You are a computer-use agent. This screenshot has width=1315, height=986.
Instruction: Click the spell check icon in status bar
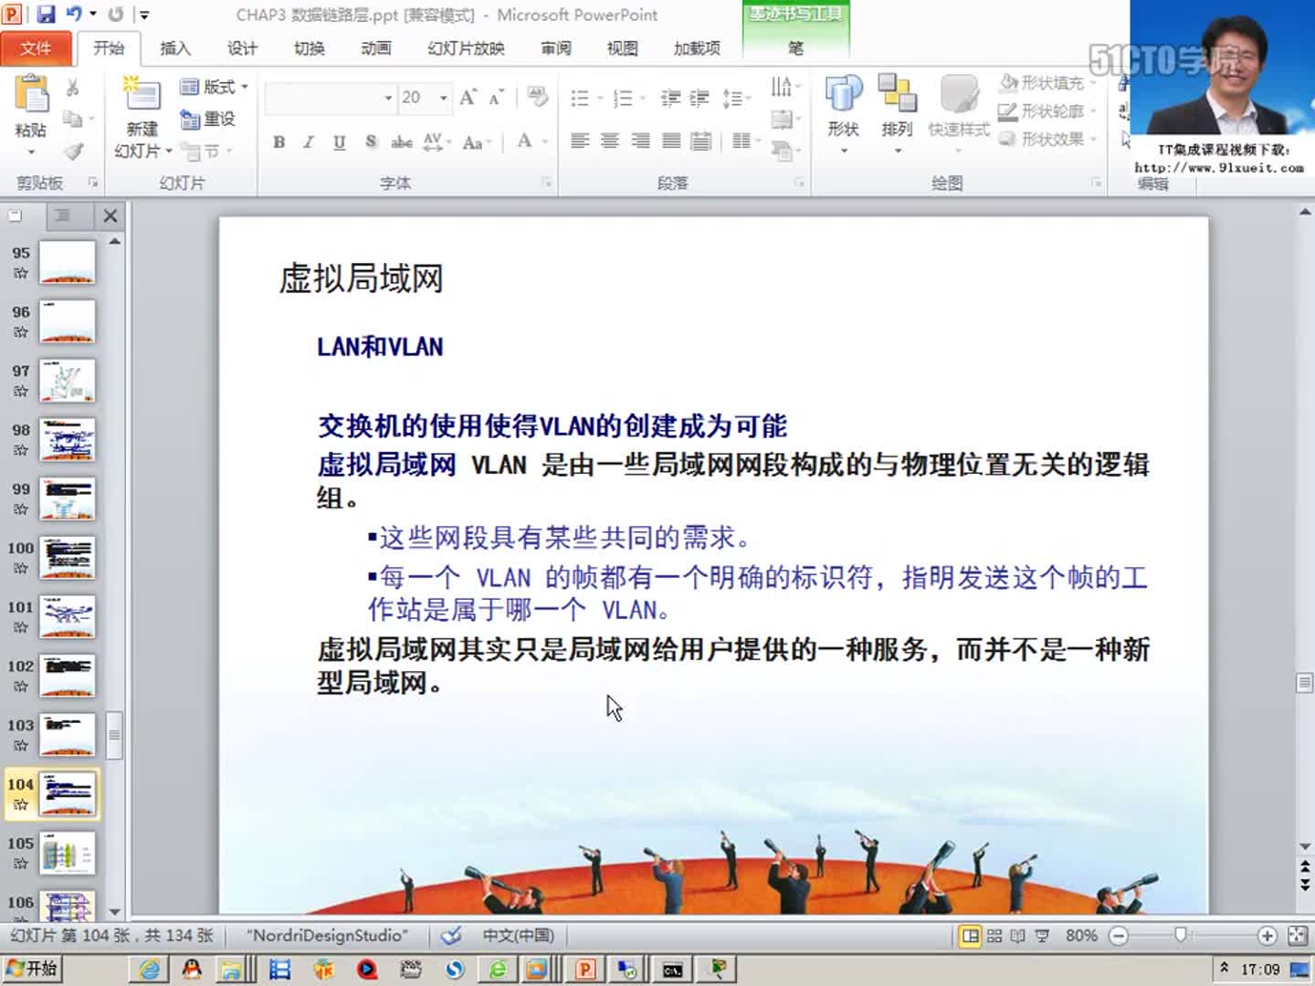click(x=451, y=936)
